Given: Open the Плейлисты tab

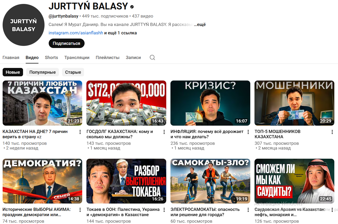Looking at the screenshot, I should tap(107, 57).
